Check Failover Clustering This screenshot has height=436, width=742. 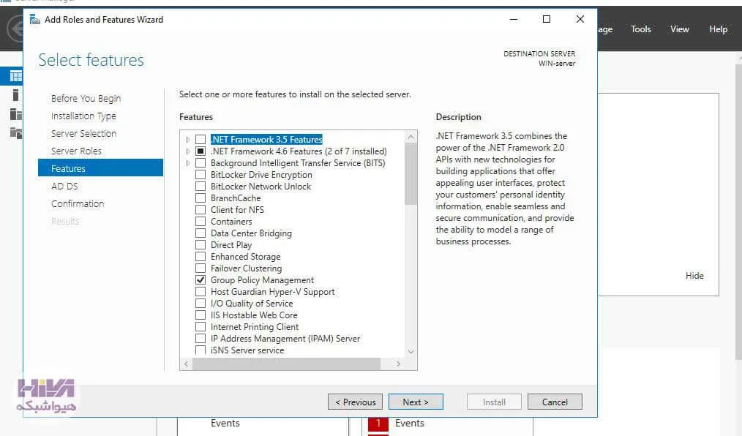(201, 268)
